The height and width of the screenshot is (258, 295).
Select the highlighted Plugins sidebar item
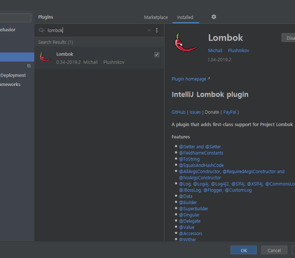point(17,57)
